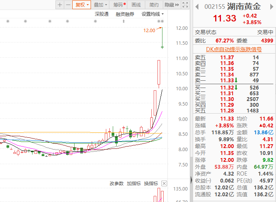
Task: Expand the 叠加 overlay dropdown
Action: [x=100, y=5]
